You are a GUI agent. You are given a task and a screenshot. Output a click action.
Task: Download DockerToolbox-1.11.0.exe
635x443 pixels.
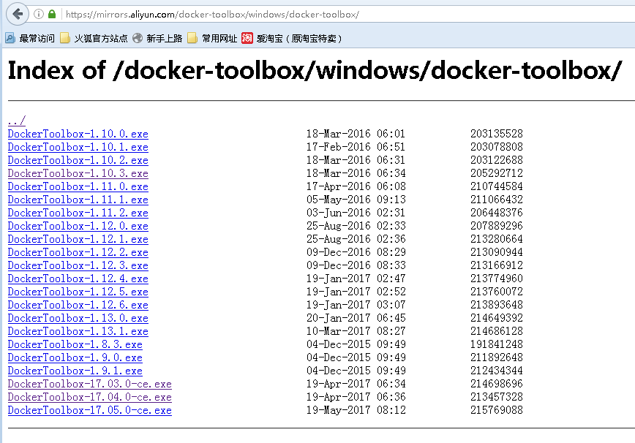(78, 186)
